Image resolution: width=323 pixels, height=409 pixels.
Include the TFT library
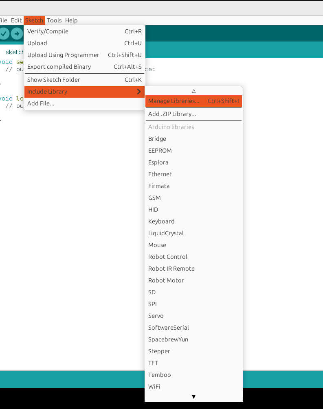point(193,363)
